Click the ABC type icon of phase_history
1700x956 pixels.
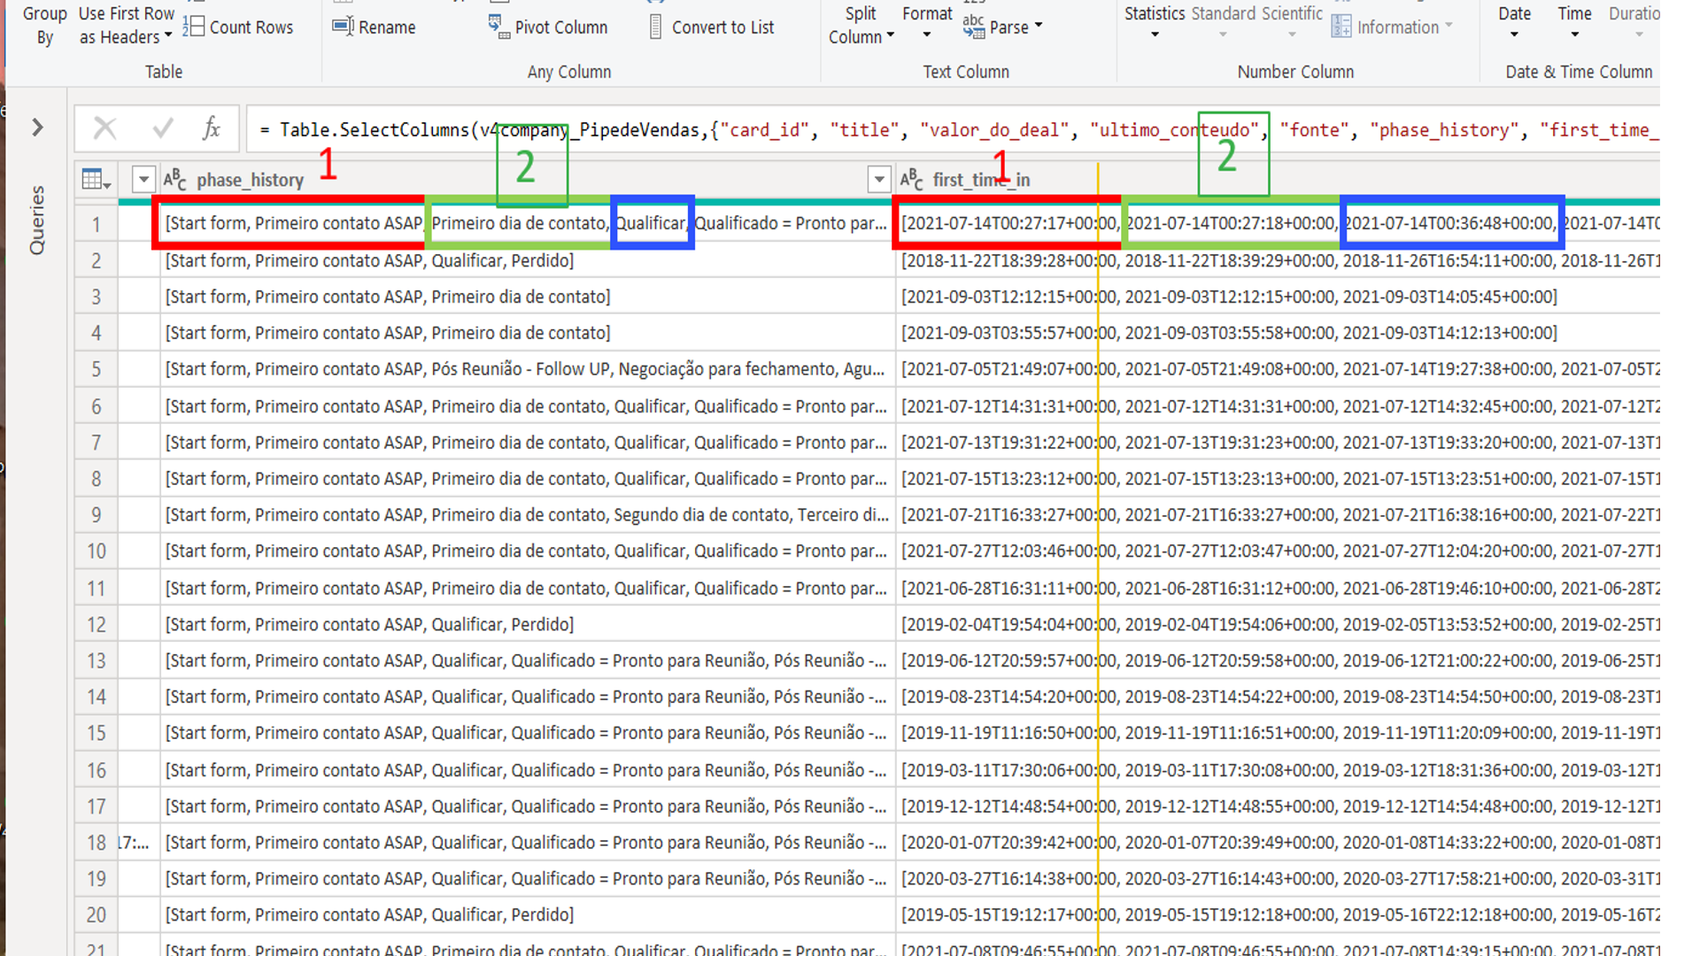174,180
